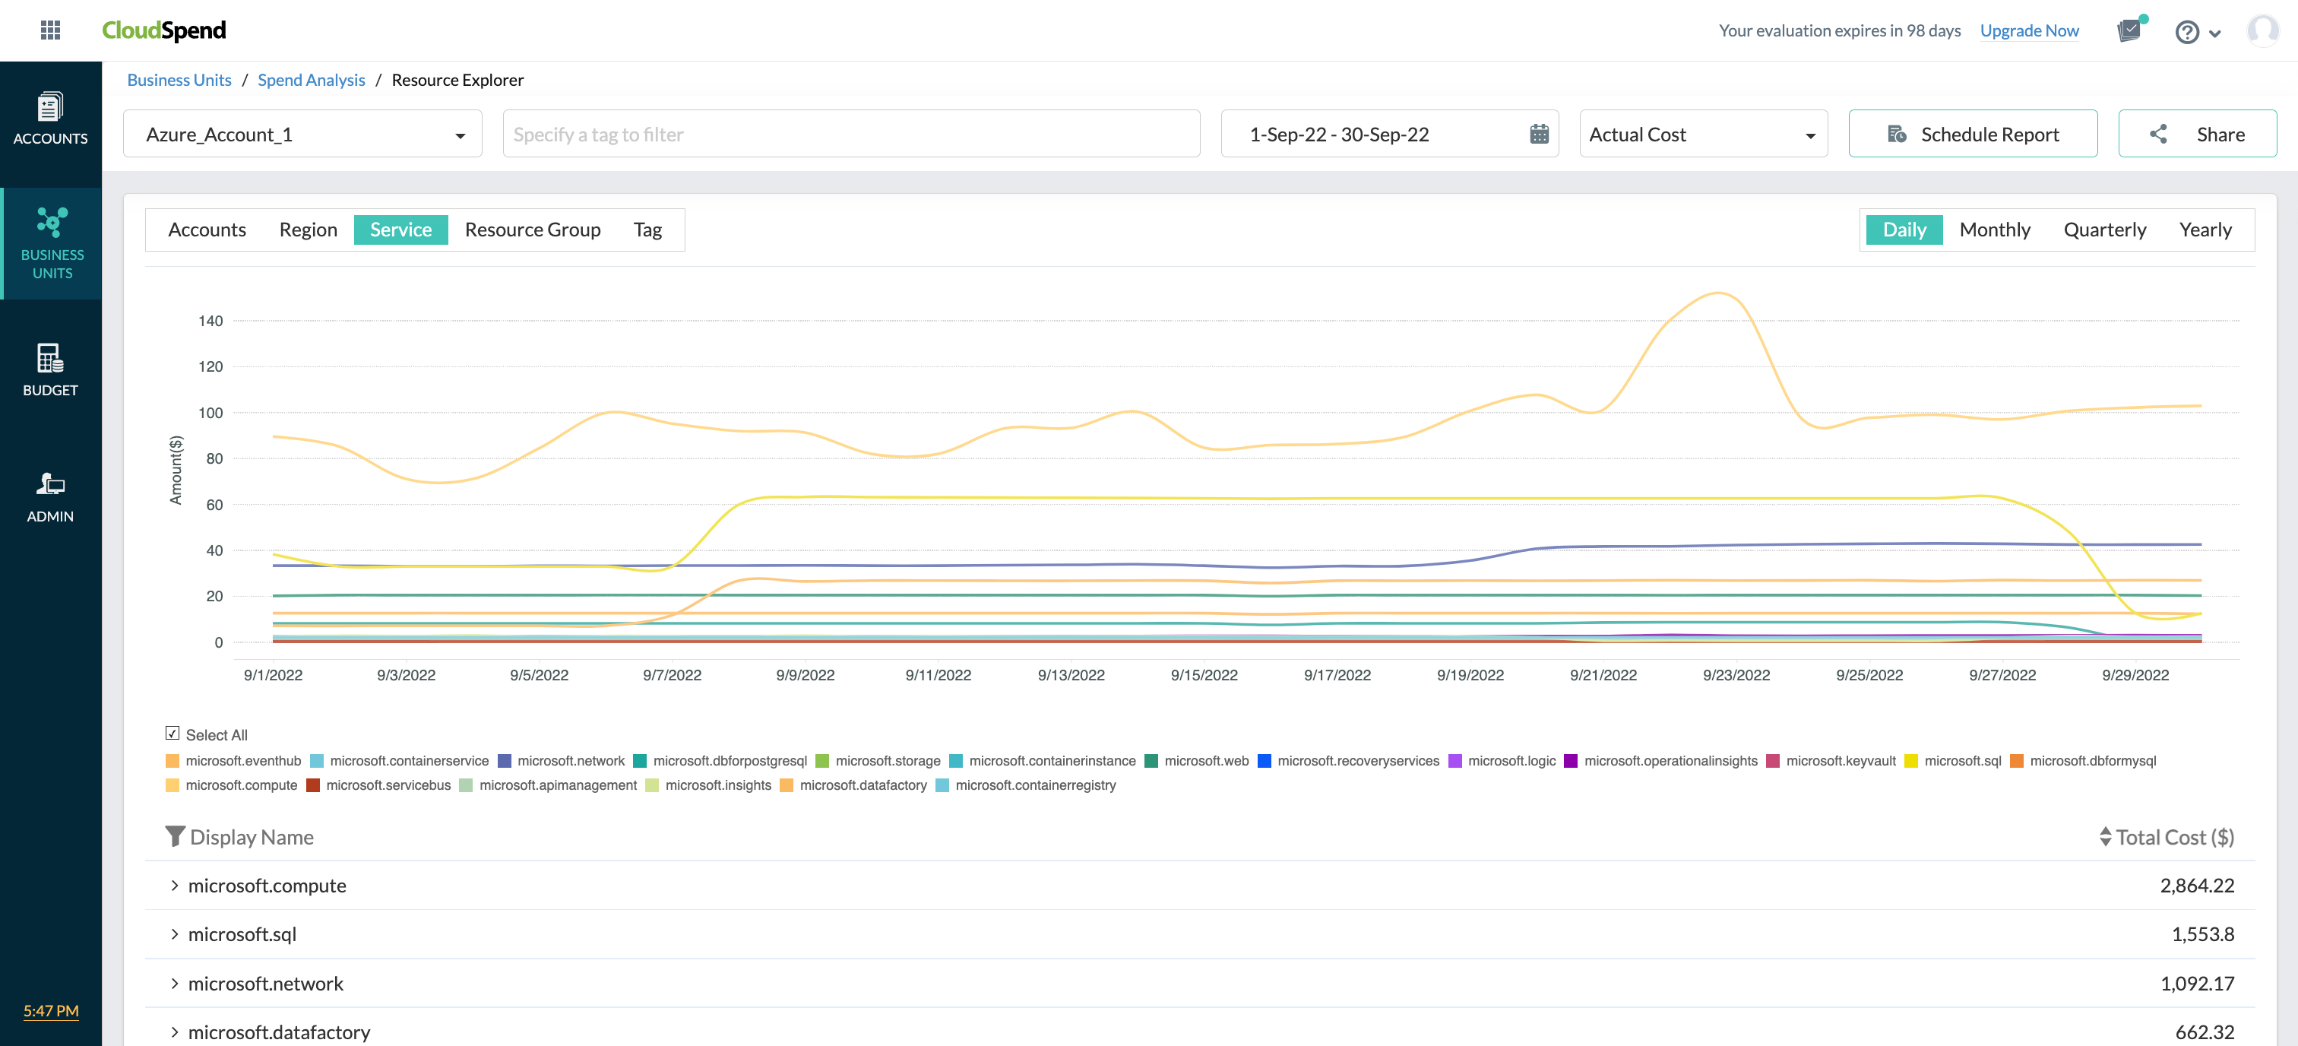Open the Actual Cost dropdown
The image size is (2298, 1046).
click(1702, 134)
